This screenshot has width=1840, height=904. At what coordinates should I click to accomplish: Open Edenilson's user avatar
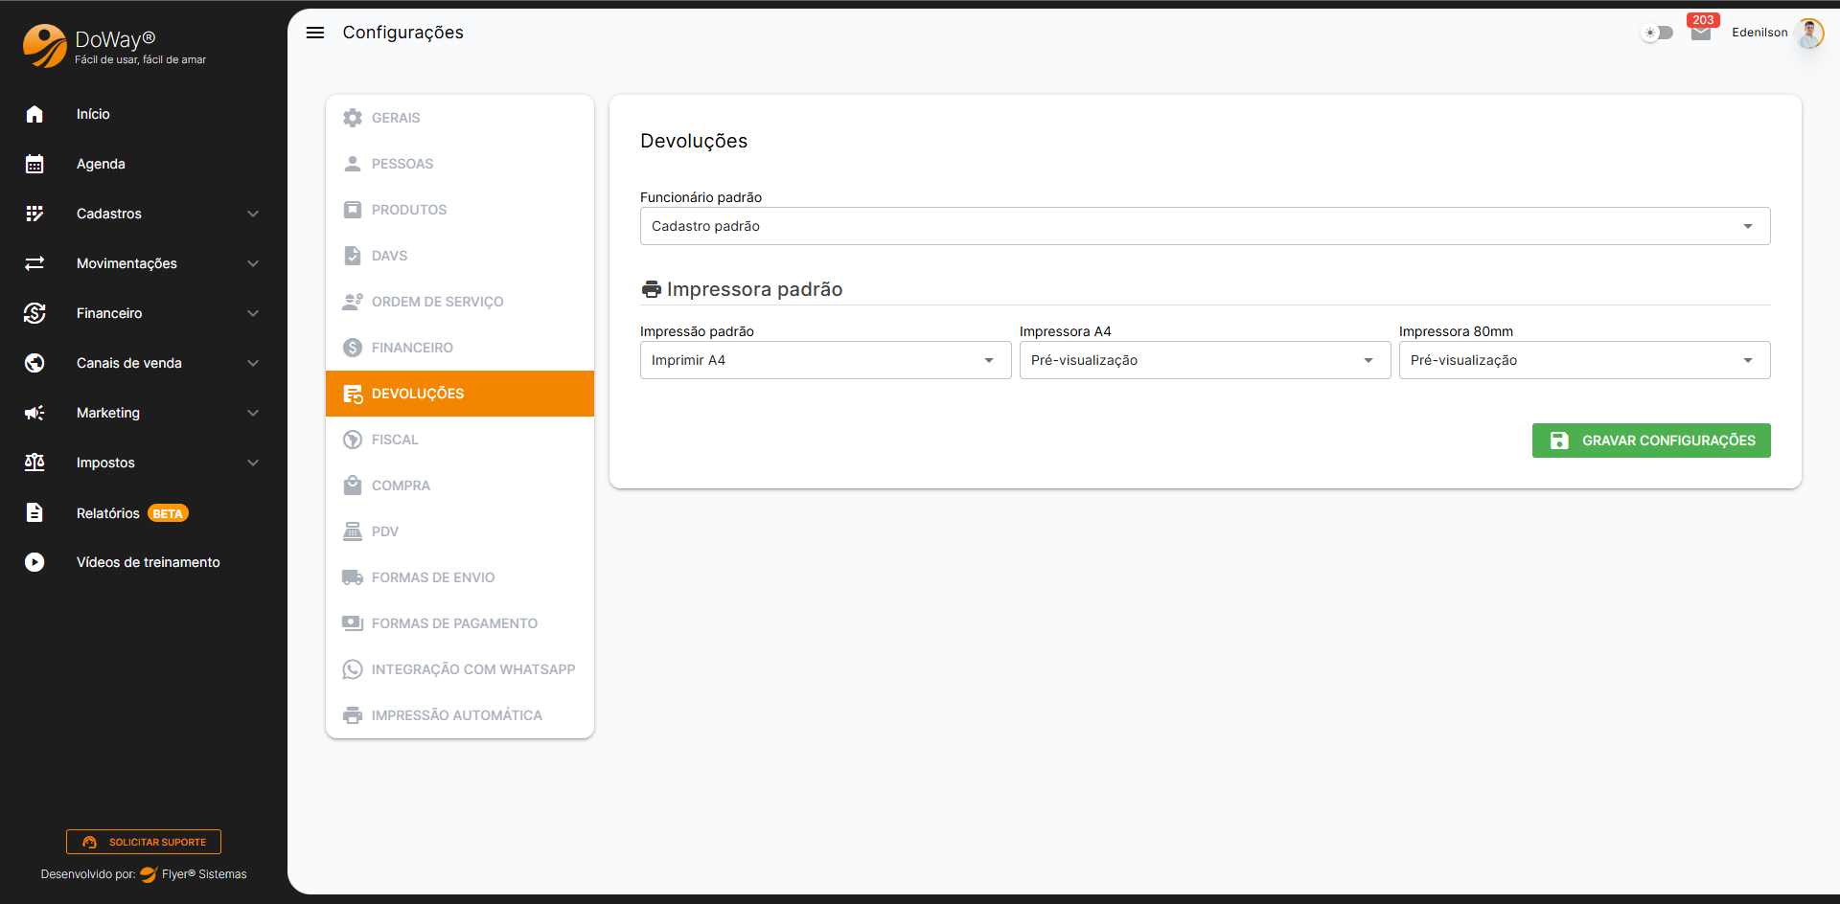pyautogui.click(x=1808, y=33)
